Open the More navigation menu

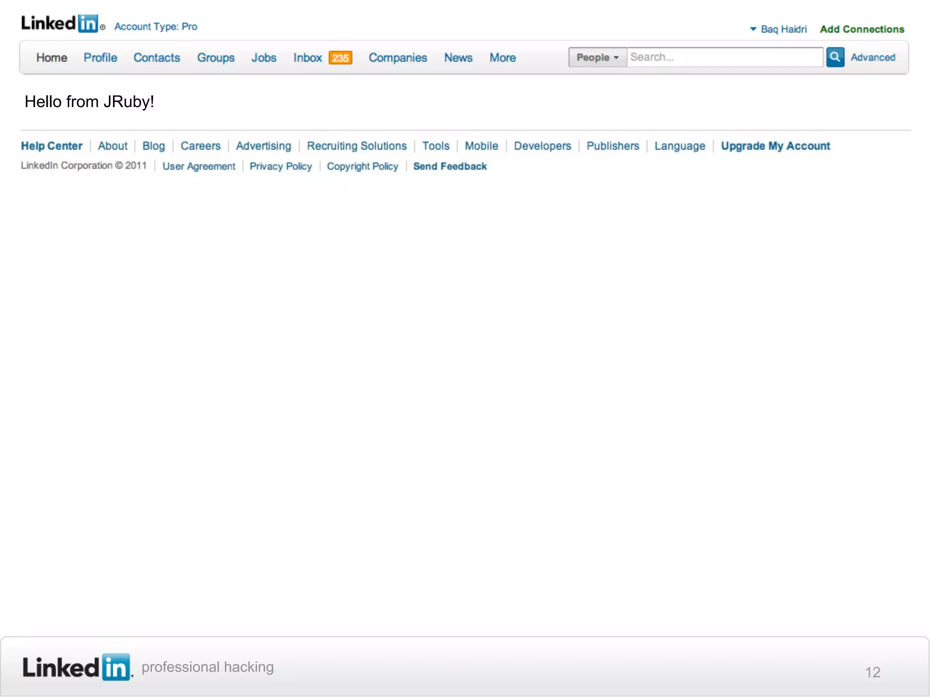point(502,58)
